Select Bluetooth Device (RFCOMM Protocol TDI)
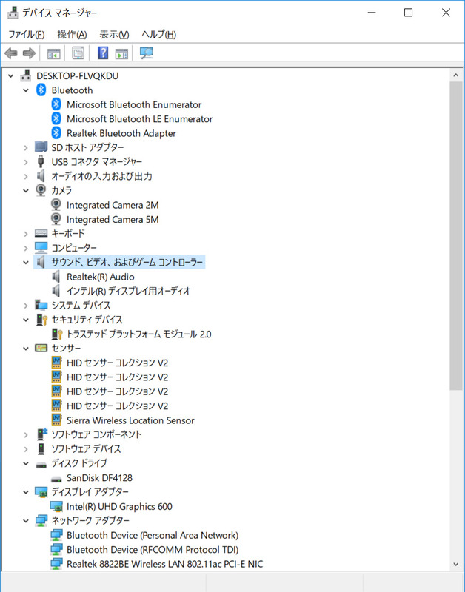Screen dimensions: 465x592 pyautogui.click(x=153, y=549)
